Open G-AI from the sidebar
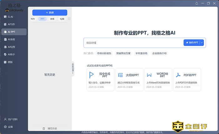The image size is (219, 134). click(10, 16)
